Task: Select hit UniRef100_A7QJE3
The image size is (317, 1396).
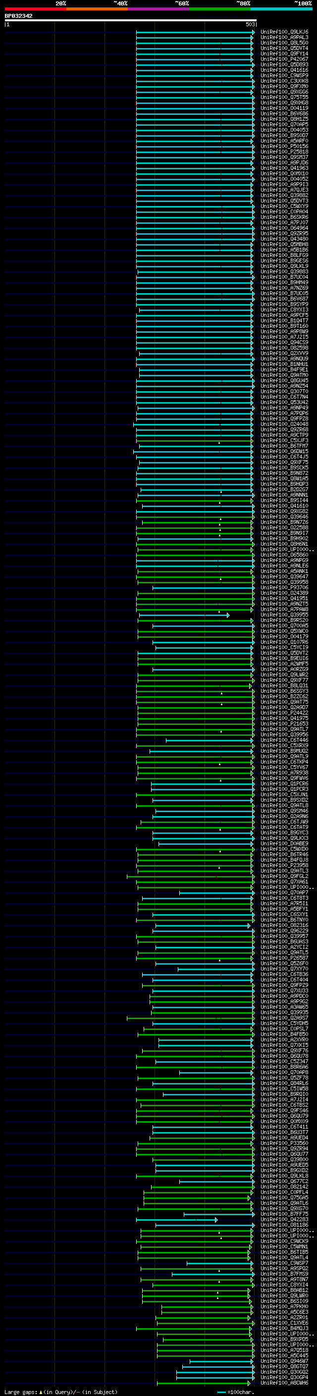Action: [284, 190]
